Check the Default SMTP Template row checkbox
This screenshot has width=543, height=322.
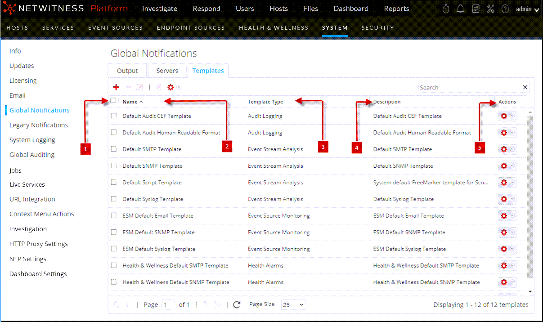pyautogui.click(x=114, y=149)
